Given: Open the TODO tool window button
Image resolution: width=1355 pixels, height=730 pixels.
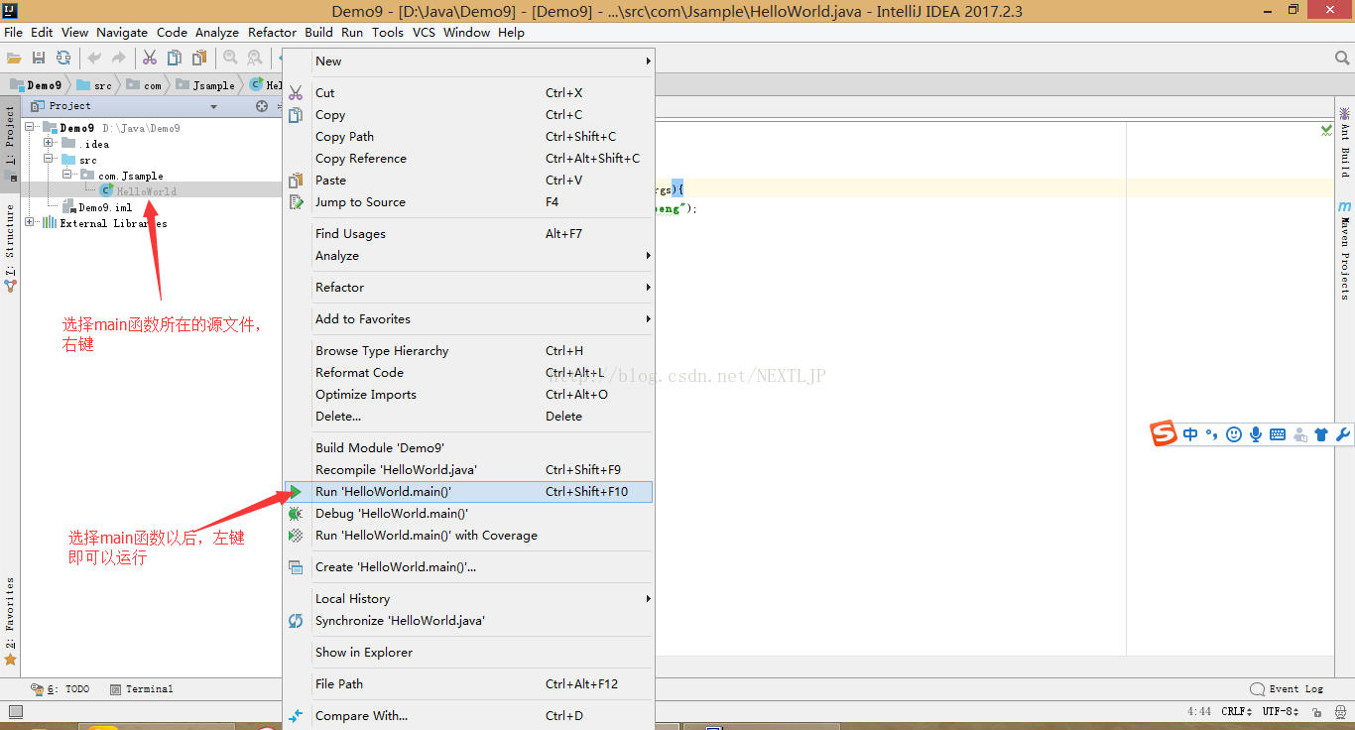Looking at the screenshot, I should [x=61, y=688].
